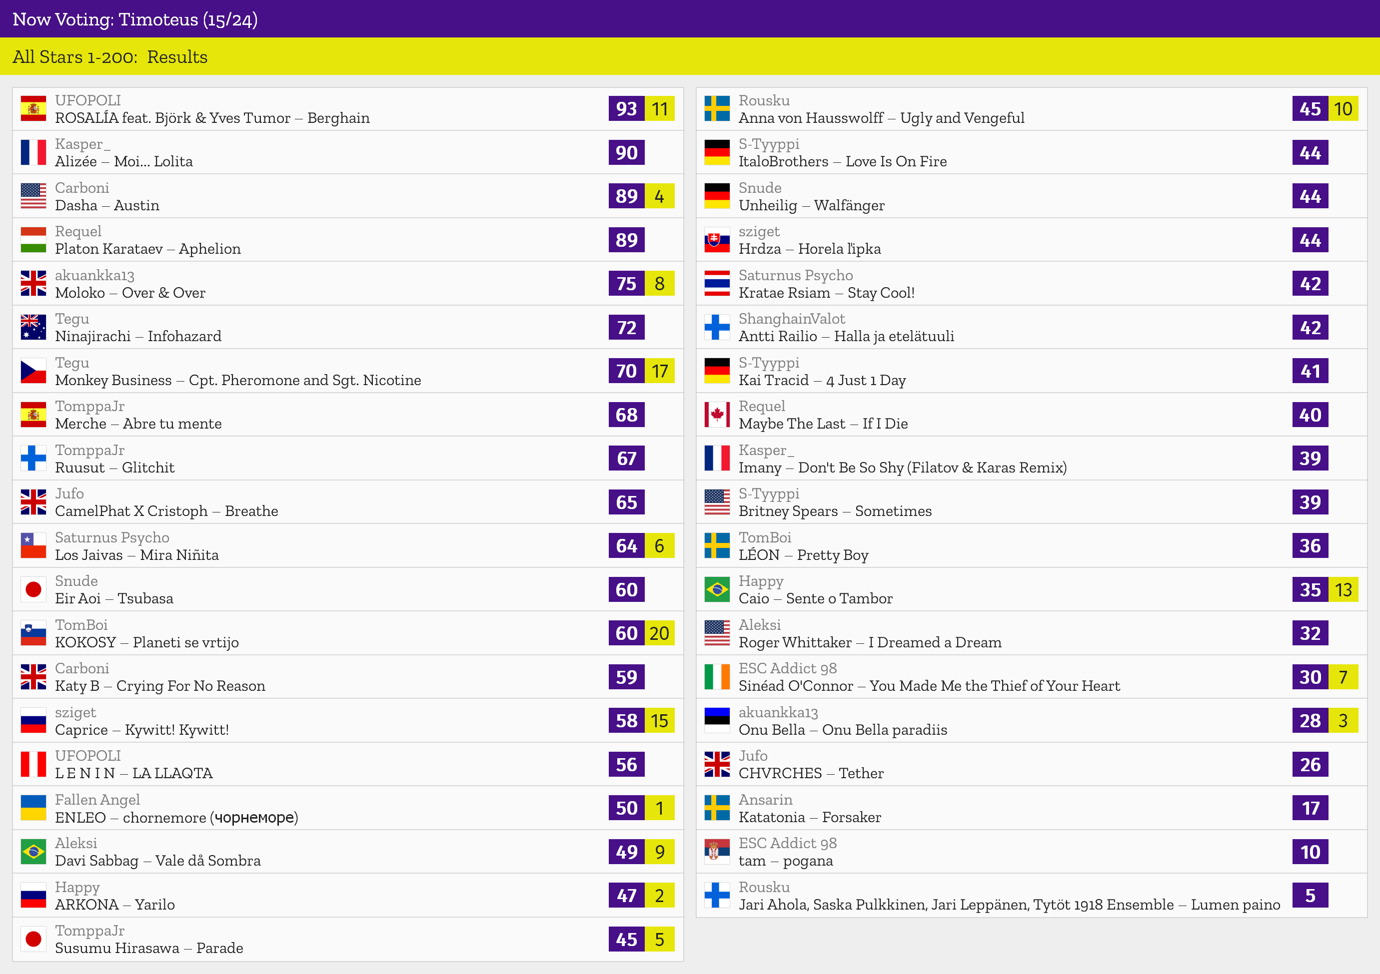Select the title 'ARKONA – Yarilo'
Screen dimensions: 1380x974
pyautogui.click(x=115, y=905)
